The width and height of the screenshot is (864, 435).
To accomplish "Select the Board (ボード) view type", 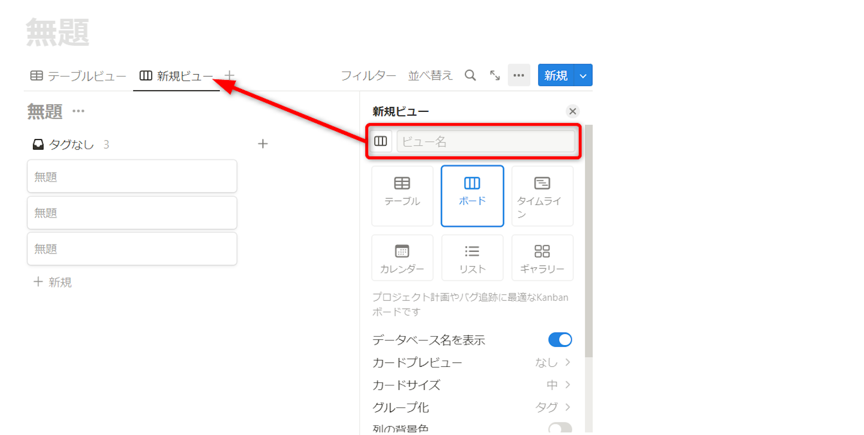I will (472, 196).
